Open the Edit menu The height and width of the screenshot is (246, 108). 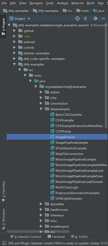click(13, 3)
